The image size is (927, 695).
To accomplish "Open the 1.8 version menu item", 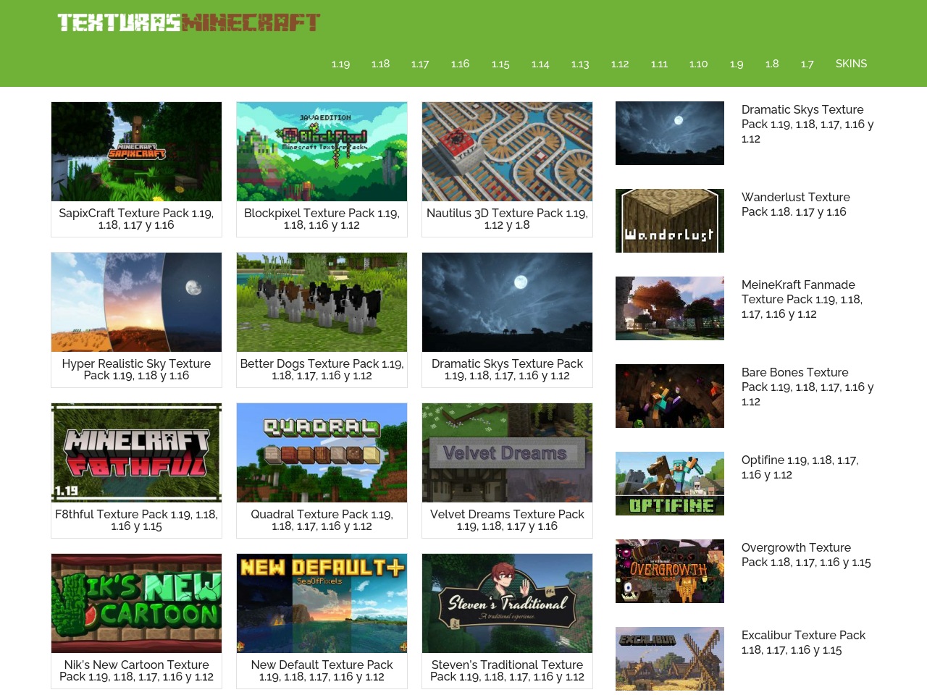I will coord(772,64).
